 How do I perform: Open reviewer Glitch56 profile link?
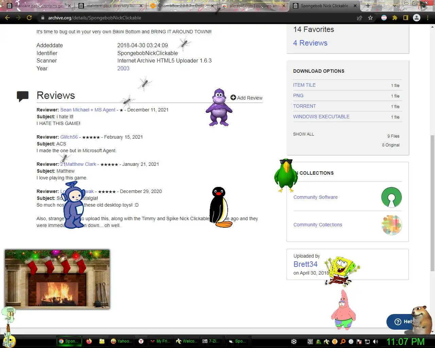point(69,137)
